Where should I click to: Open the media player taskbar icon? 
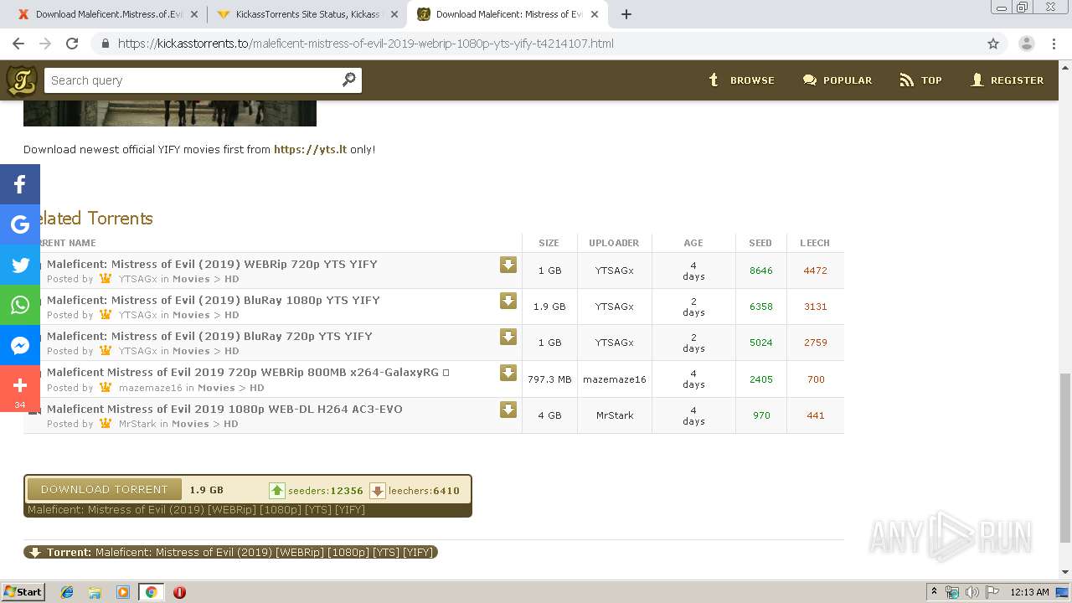tap(123, 592)
